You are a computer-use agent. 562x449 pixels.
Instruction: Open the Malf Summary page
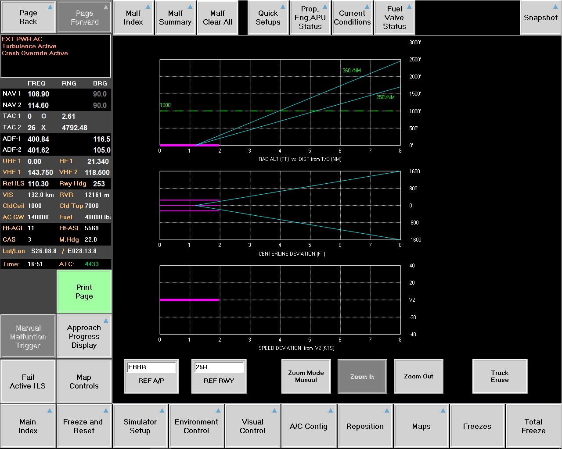pyautogui.click(x=175, y=18)
